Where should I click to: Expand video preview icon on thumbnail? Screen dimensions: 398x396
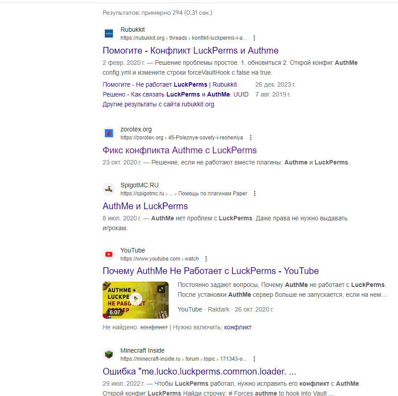[161, 289]
